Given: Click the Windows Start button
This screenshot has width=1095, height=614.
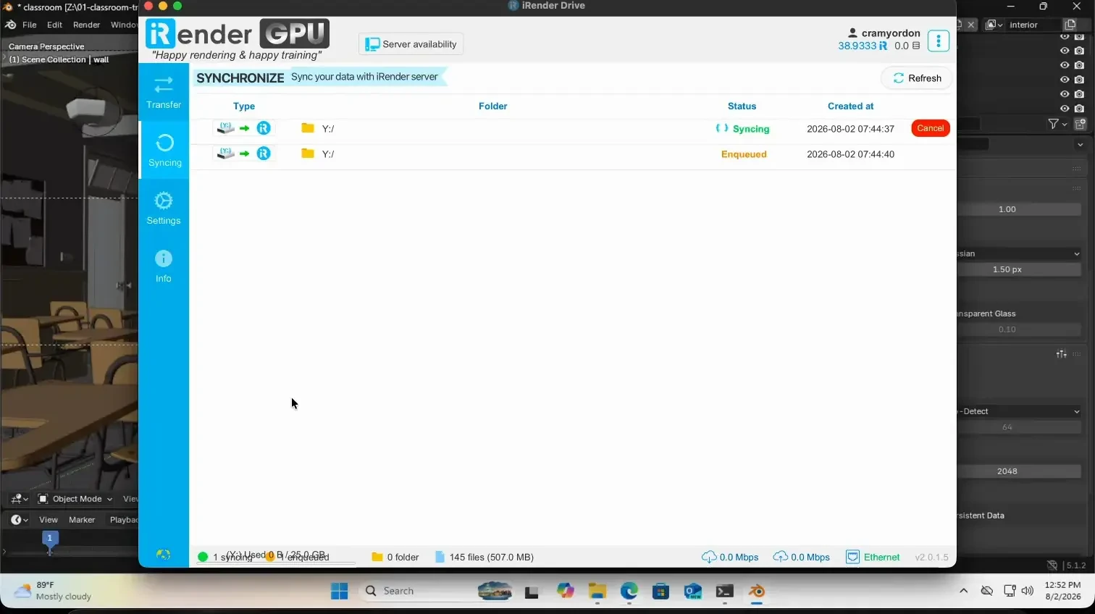Looking at the screenshot, I should coord(339,591).
